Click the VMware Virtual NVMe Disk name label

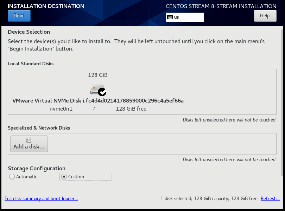pyautogui.click(x=98, y=101)
